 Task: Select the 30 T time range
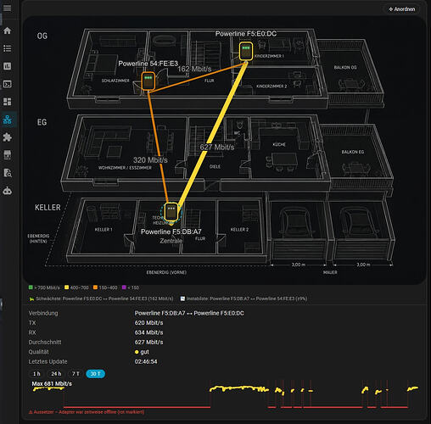tap(95, 374)
